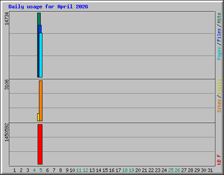Screen dimensions: 224x175
Task: Select day 16 on the axis
Action: (112, 170)
